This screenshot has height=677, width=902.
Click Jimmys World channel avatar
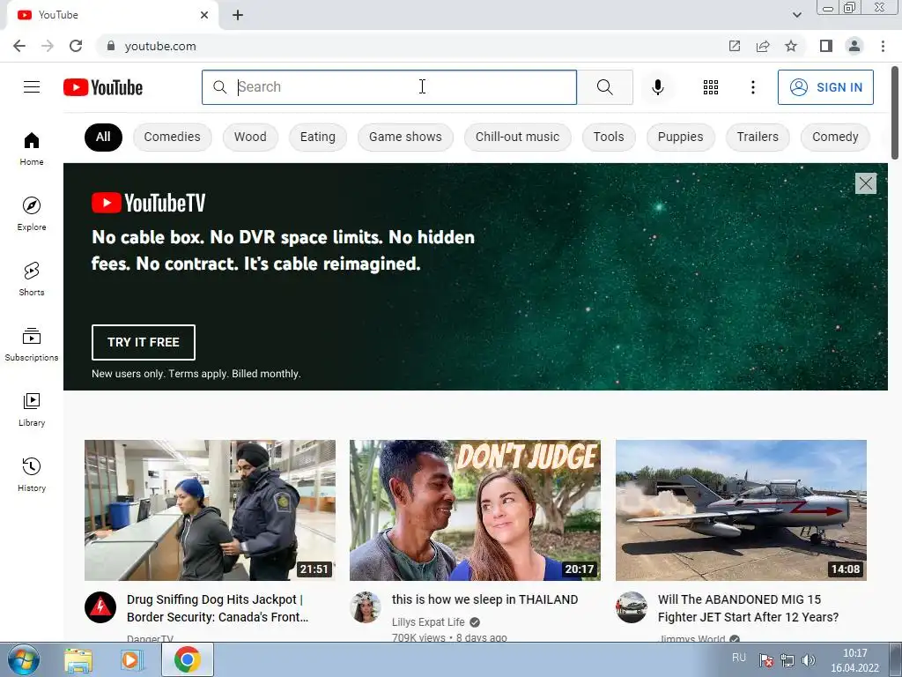(631, 607)
